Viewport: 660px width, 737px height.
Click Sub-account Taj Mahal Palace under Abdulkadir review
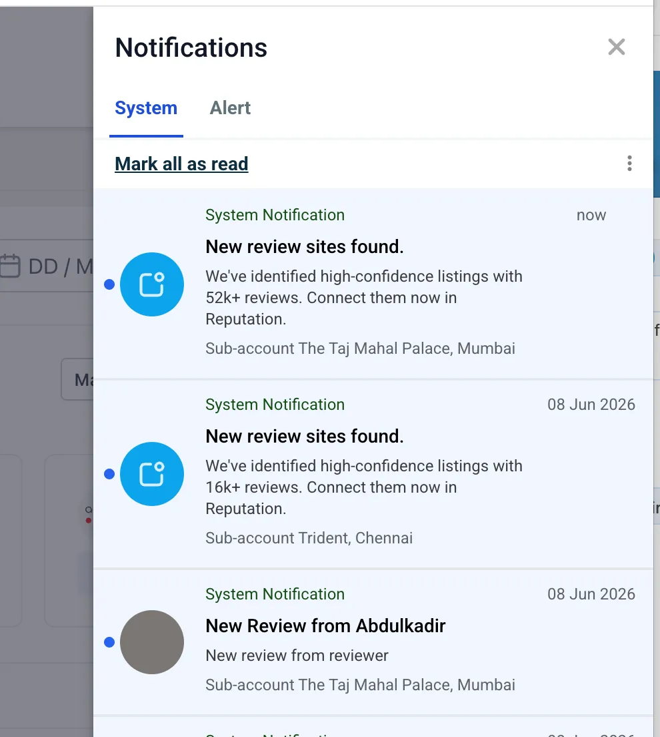pos(360,685)
